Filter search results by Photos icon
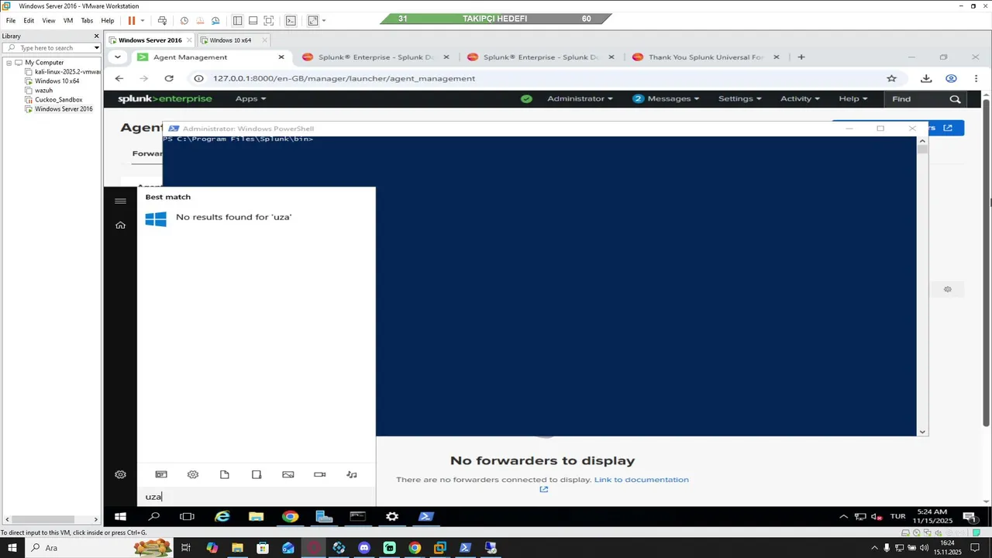The width and height of the screenshot is (992, 558). point(288,474)
